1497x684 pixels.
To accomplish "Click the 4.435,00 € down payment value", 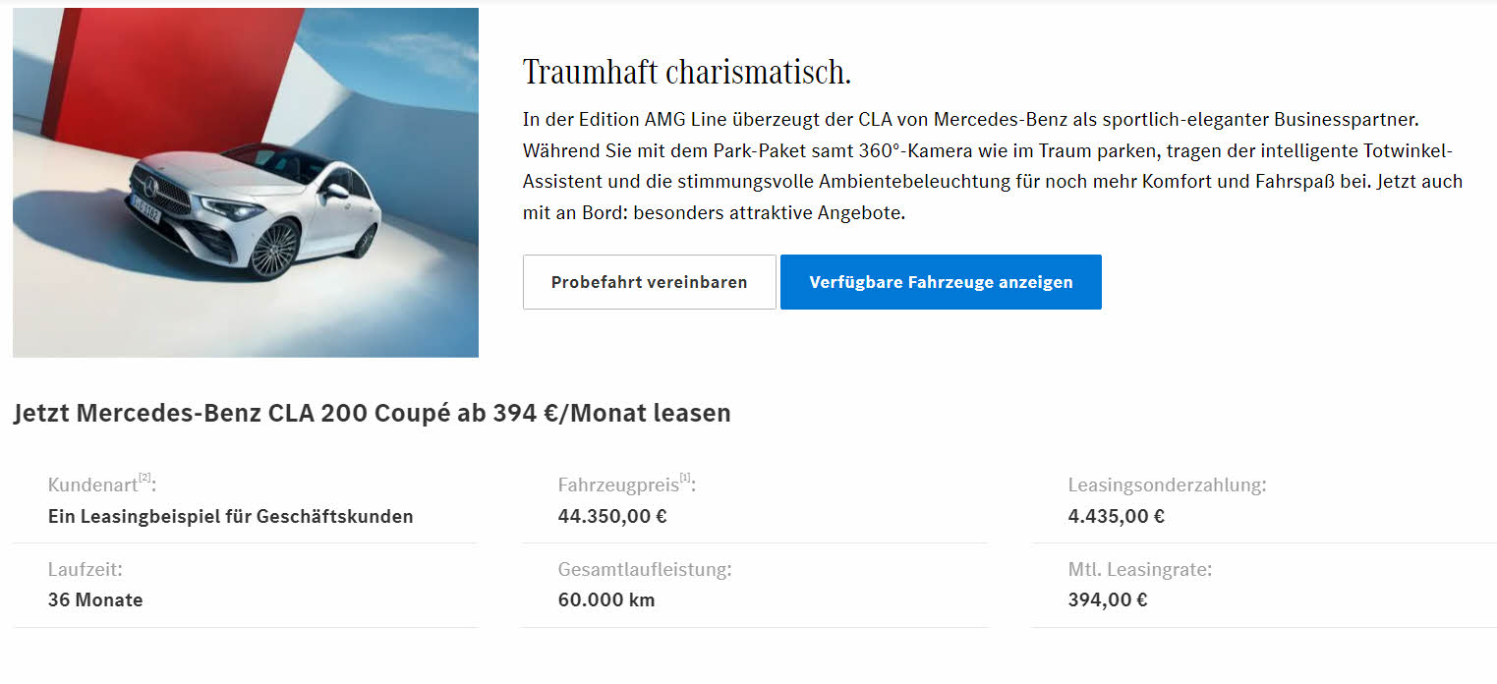I will tap(1116, 516).
